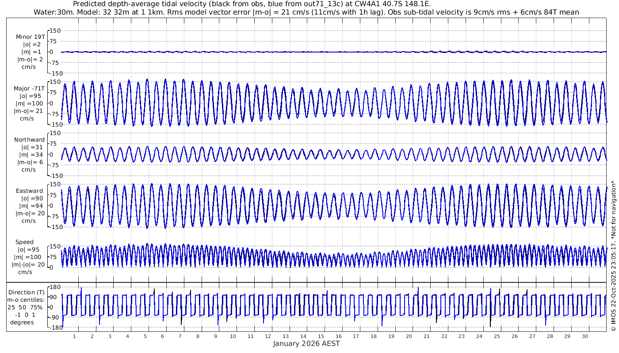Click the '25 50 75%' centile label
This screenshot has height=353, width=619.
click(x=27, y=307)
